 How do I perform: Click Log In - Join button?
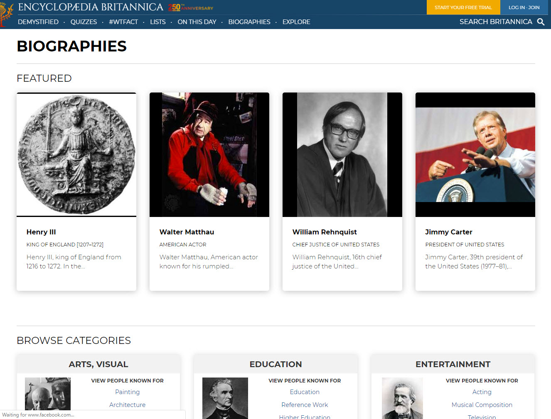[x=524, y=7]
